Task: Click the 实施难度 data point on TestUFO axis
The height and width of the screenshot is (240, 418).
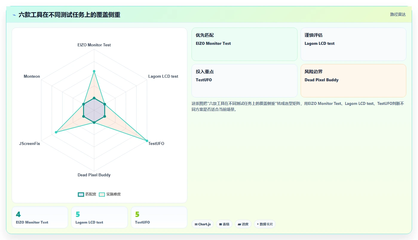Action: coord(147,141)
